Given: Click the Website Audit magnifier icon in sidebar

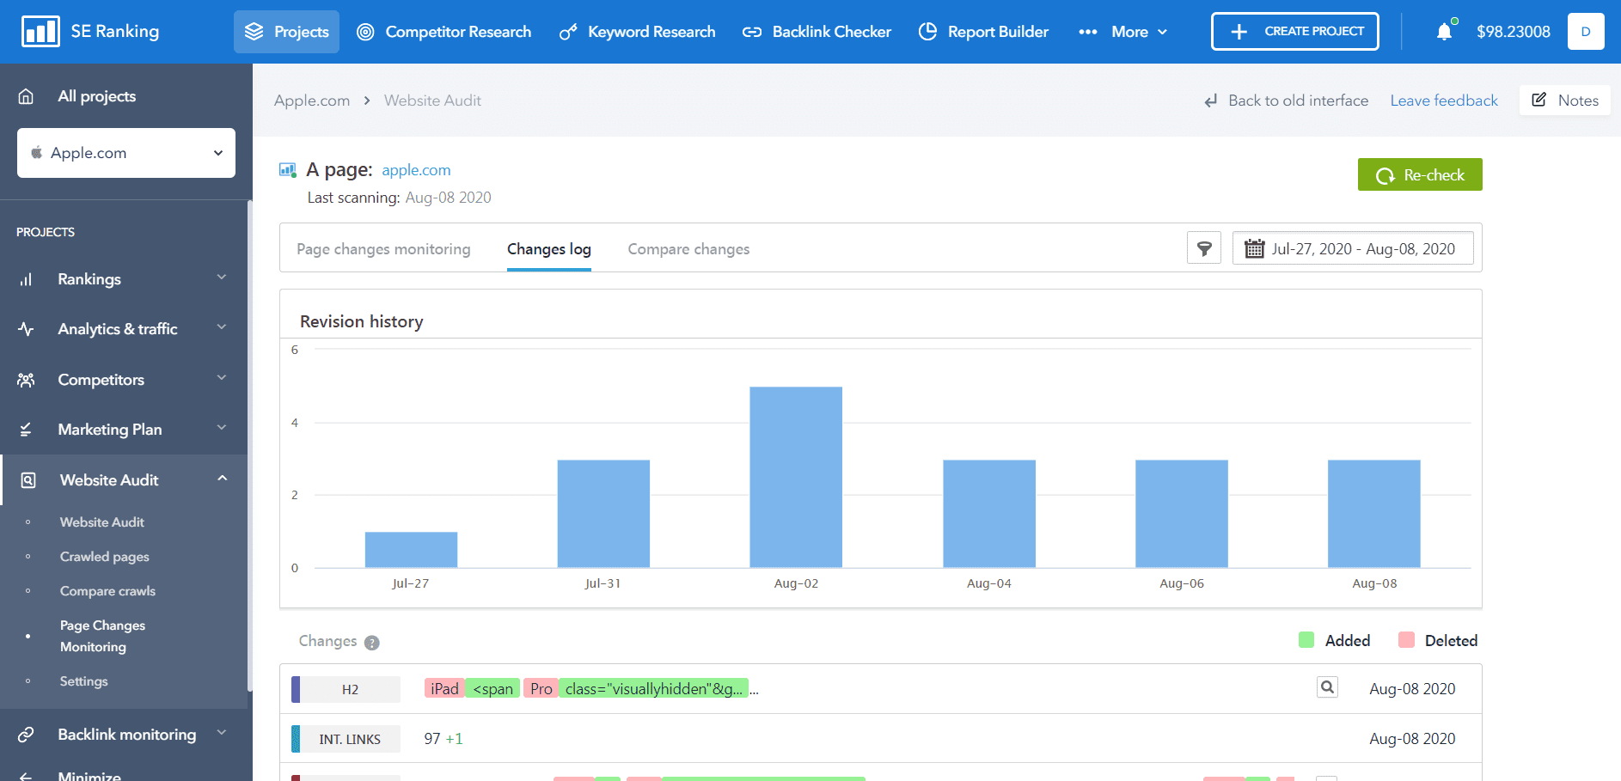Looking at the screenshot, I should tap(28, 480).
